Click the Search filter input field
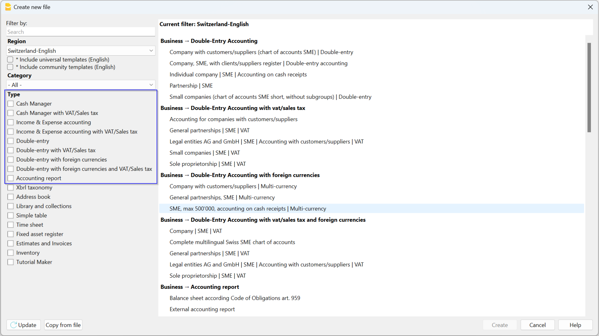 (x=80, y=32)
